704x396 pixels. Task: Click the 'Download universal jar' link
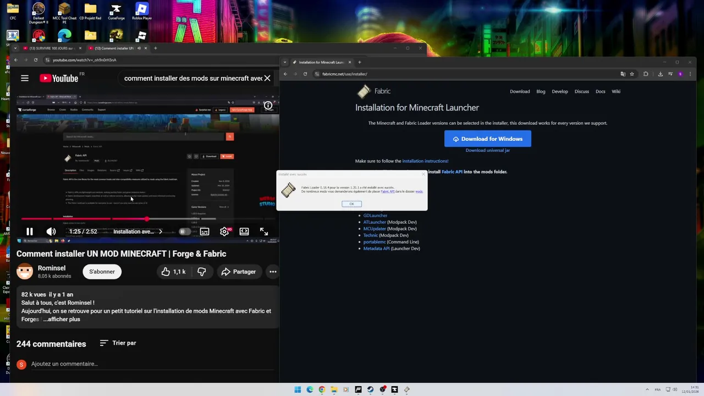(x=488, y=150)
